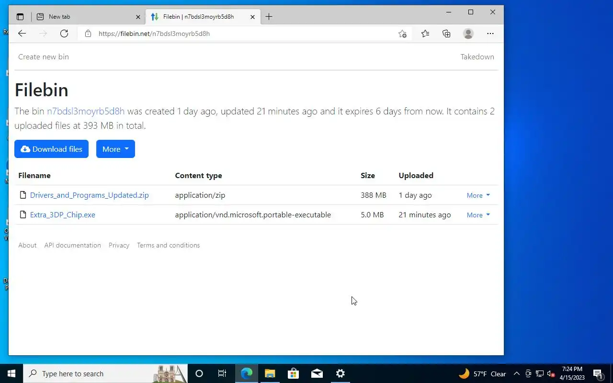Screen dimensions: 613x383
Task: Click the muted volume tray icon
Action: [551, 374]
